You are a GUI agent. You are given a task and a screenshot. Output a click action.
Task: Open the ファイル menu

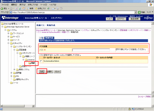[5, 5]
